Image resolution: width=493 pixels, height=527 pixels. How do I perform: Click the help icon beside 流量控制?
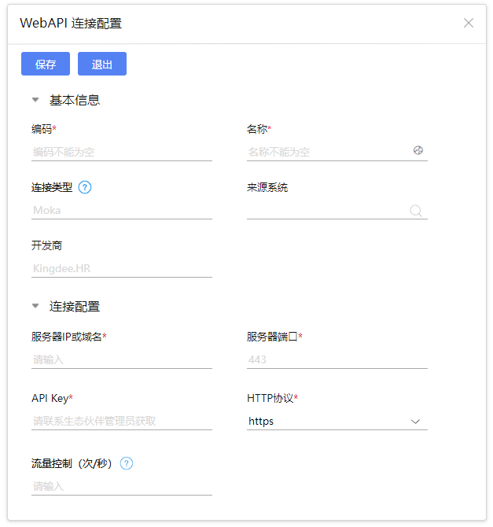click(127, 463)
